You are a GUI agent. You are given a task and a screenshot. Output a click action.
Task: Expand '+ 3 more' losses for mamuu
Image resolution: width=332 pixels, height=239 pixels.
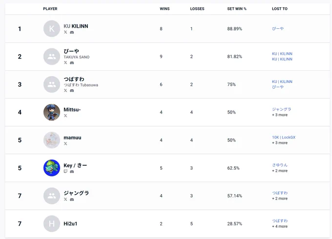point(280,143)
